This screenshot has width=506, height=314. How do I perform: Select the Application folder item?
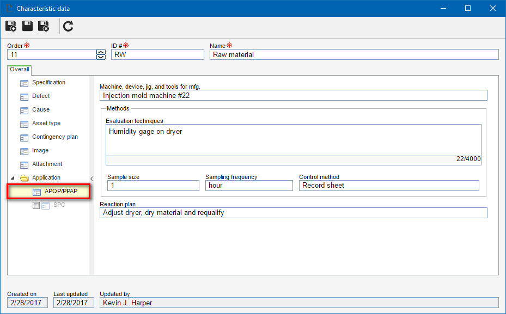(46, 177)
